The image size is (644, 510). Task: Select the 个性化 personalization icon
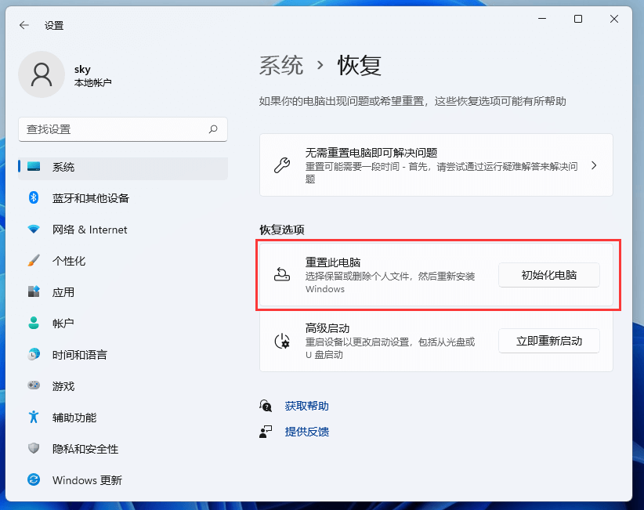33,261
